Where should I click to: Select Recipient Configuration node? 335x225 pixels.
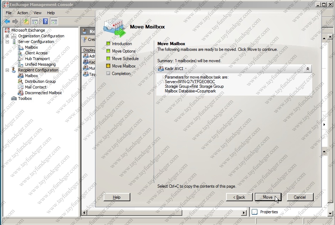click(x=38, y=70)
